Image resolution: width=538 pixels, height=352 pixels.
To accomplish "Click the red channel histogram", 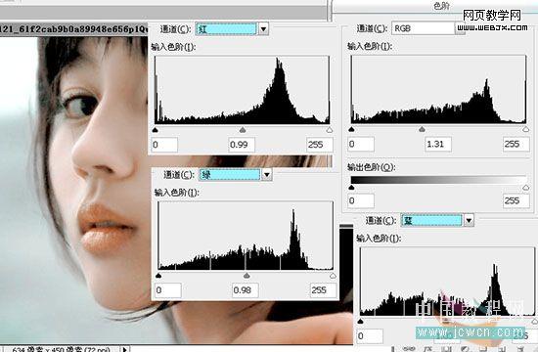I will tap(243, 90).
